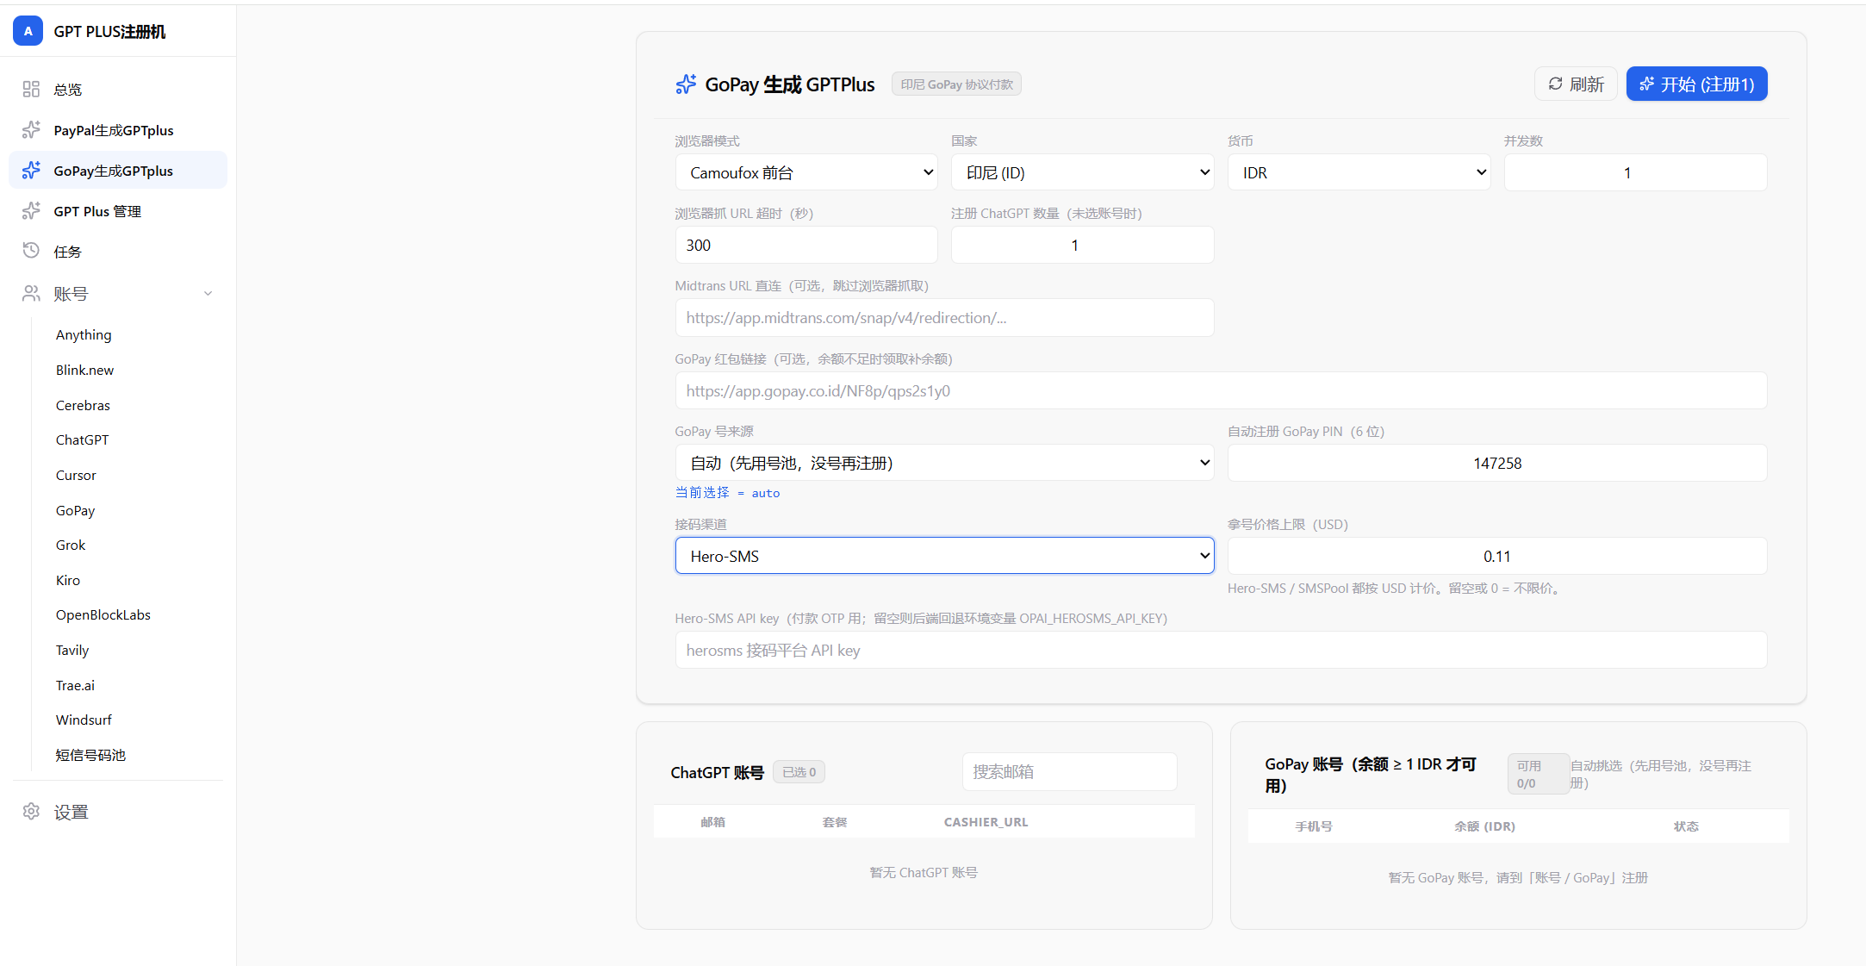This screenshot has height=966, width=1866.
Task: Click the 任务 history clock icon
Action: (31, 251)
